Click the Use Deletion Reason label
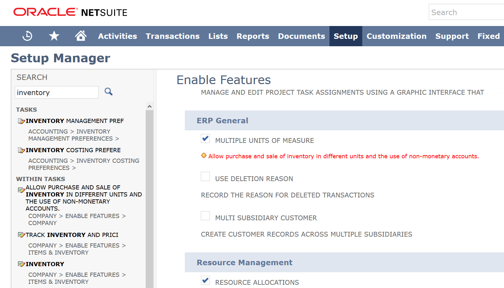This screenshot has width=504, height=288. (x=254, y=179)
